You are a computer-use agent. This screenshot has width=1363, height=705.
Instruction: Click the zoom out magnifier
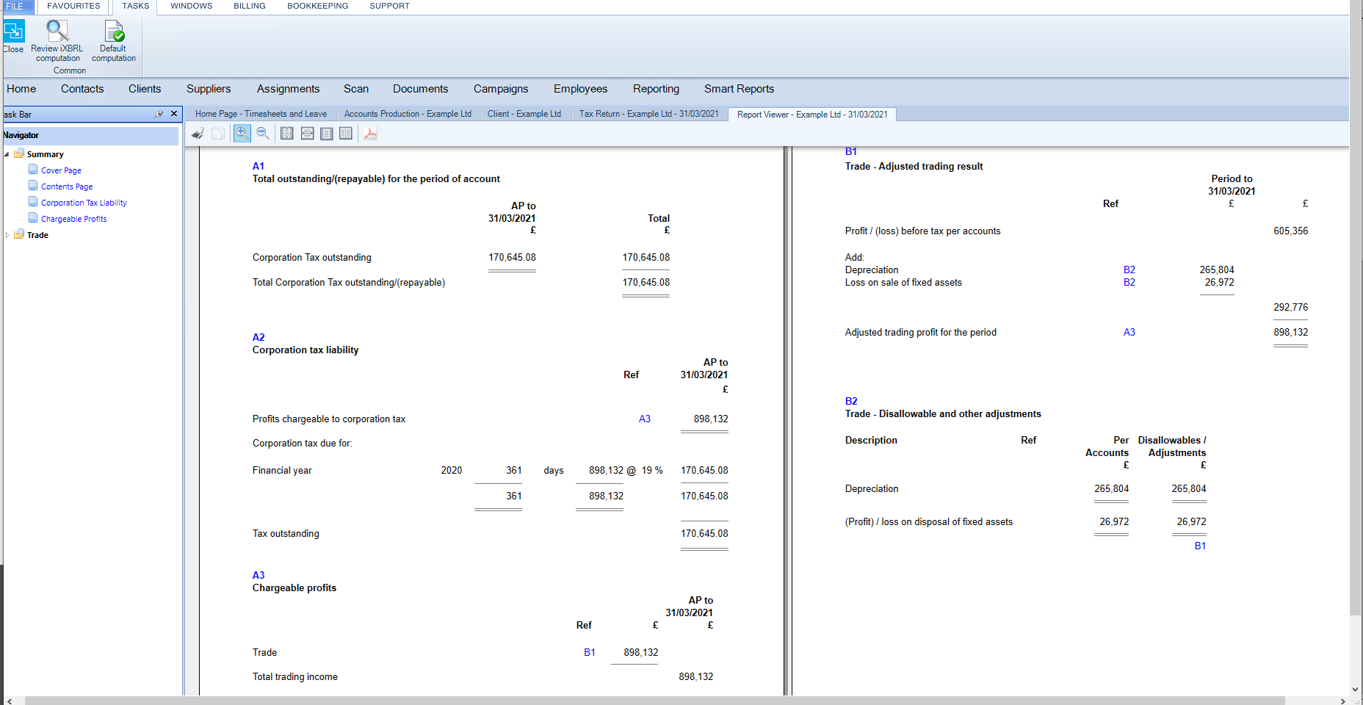[x=263, y=134]
